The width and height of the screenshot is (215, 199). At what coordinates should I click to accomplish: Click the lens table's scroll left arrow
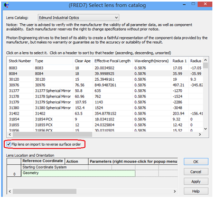pos(10,135)
